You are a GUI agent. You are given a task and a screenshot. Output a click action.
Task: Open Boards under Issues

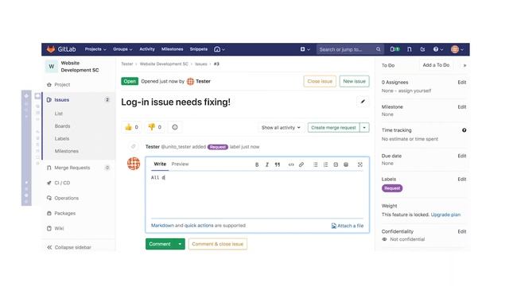[62, 126]
